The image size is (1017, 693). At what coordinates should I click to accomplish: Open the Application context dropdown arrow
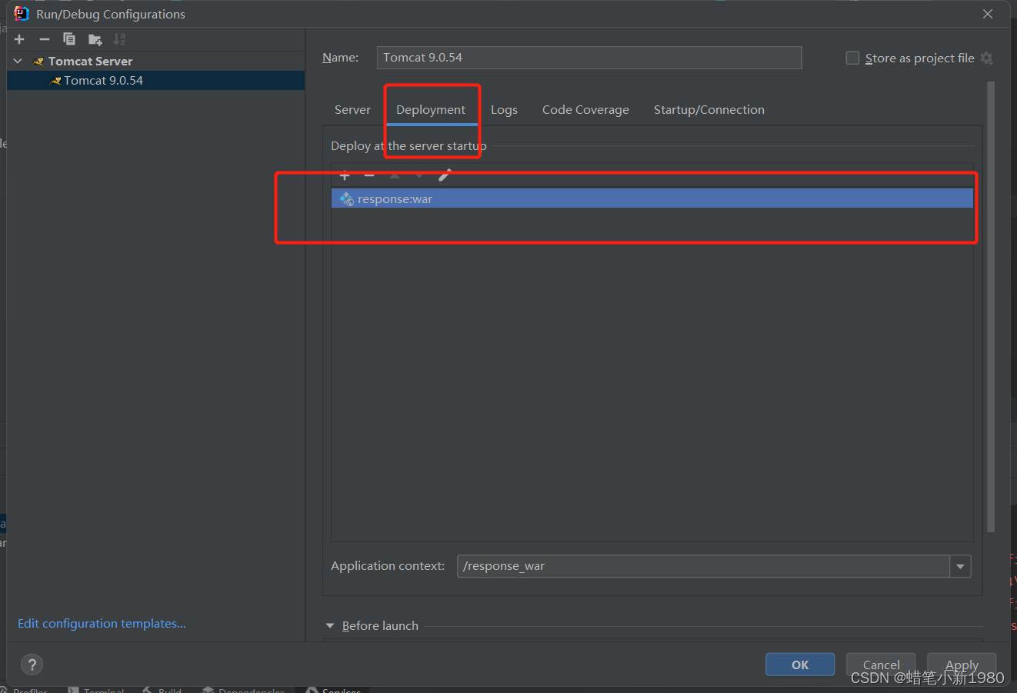point(960,567)
